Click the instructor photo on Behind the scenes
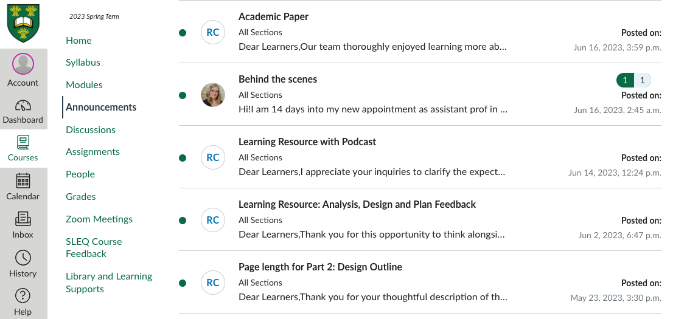The image size is (673, 319). (x=213, y=95)
